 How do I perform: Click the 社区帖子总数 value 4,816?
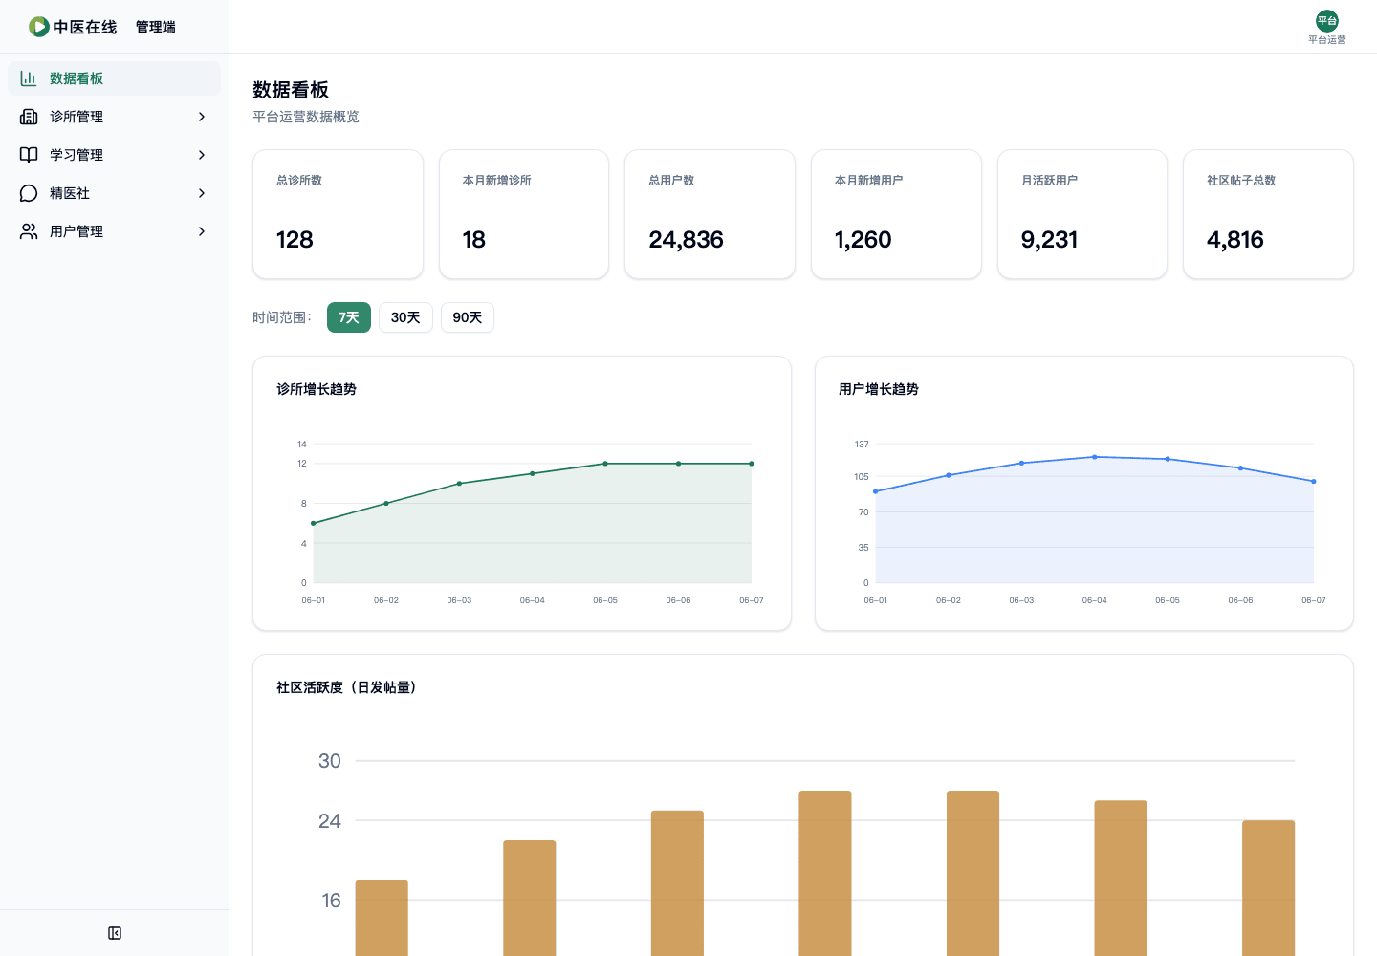tap(1235, 240)
